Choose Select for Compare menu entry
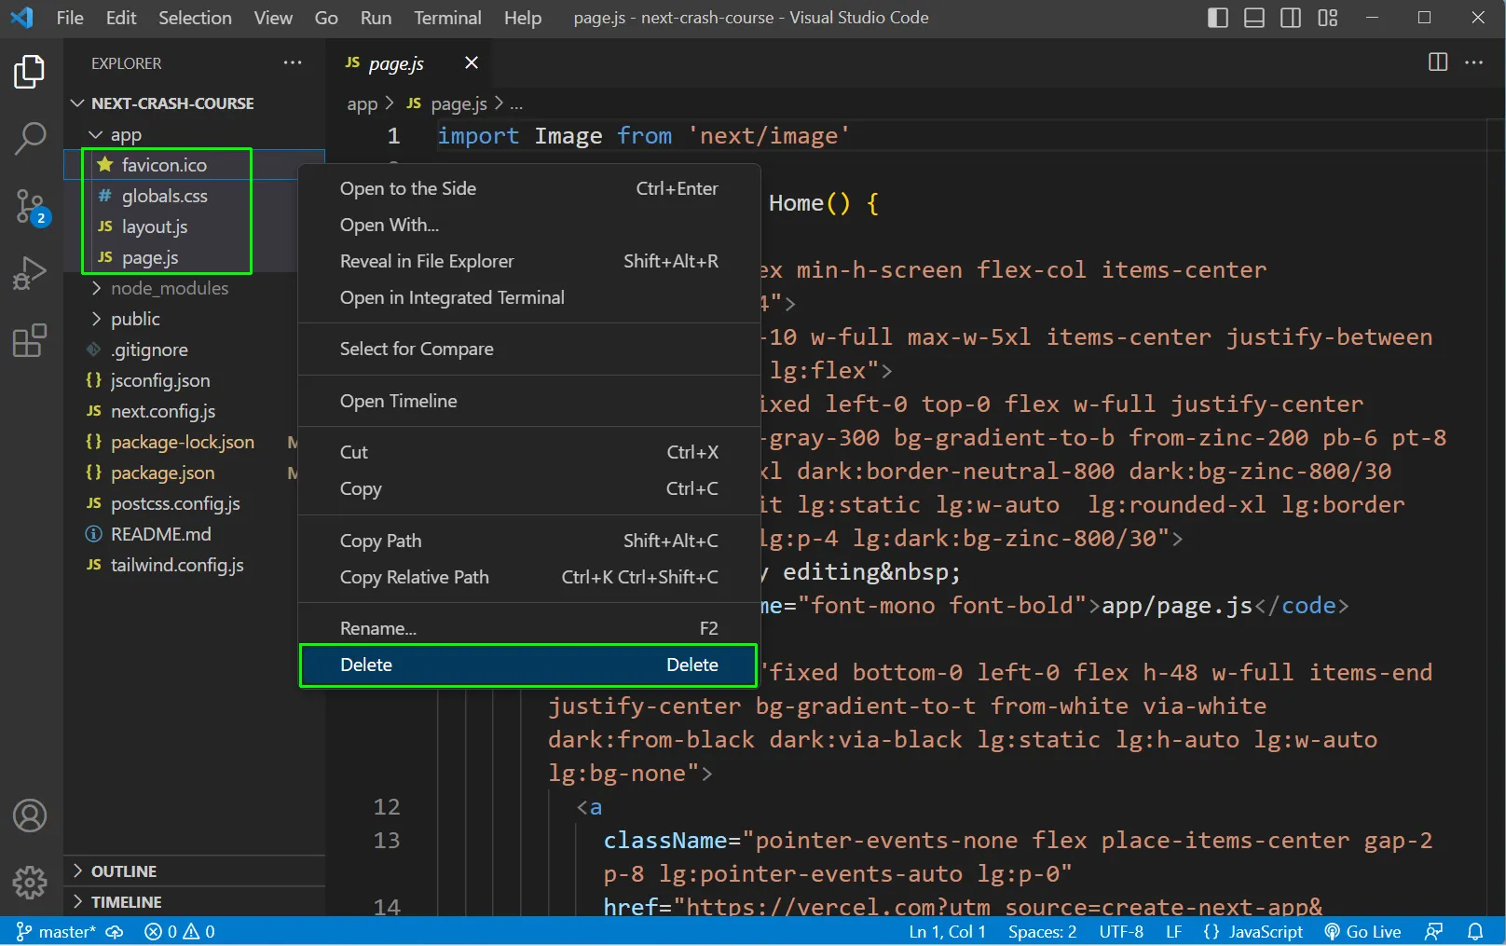Screen dimensions: 1506x946 pyautogui.click(x=529, y=349)
